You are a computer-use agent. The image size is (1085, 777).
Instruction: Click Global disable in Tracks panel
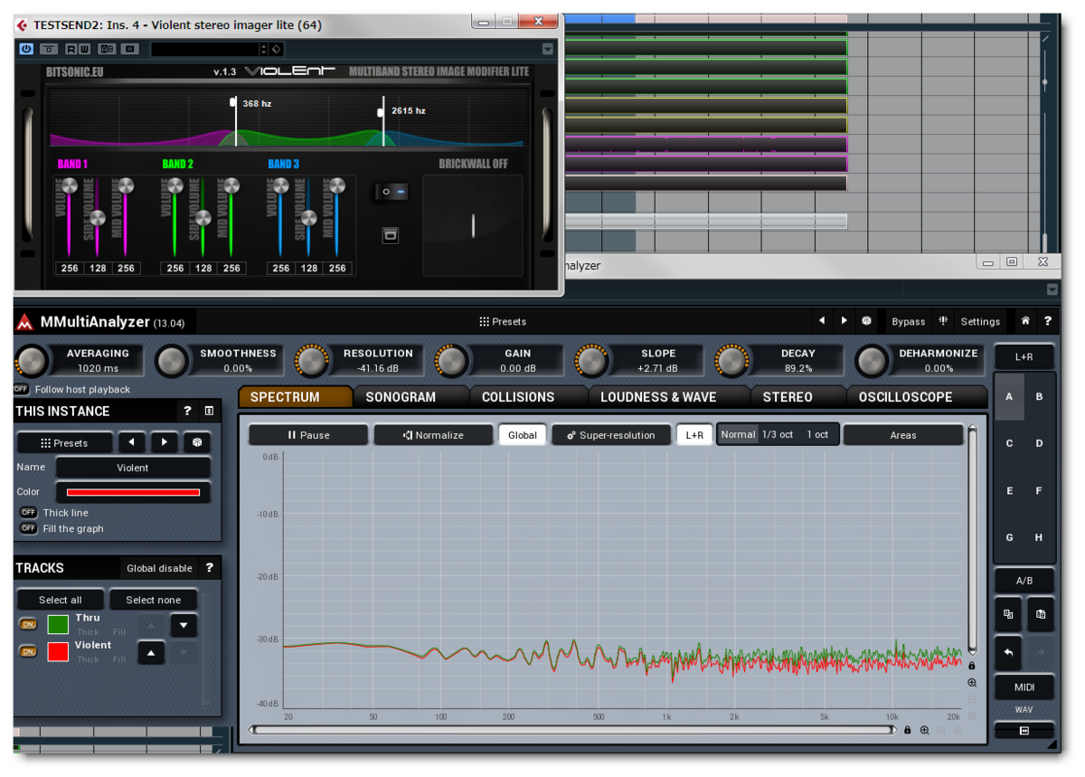click(159, 568)
